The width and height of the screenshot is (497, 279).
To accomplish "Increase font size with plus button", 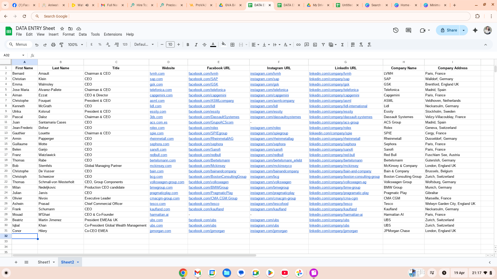I will coord(179,44).
